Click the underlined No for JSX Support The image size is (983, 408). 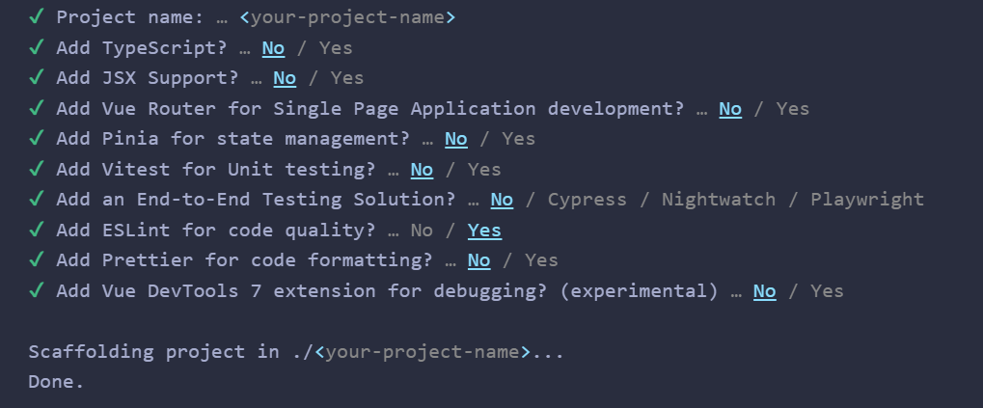point(285,78)
